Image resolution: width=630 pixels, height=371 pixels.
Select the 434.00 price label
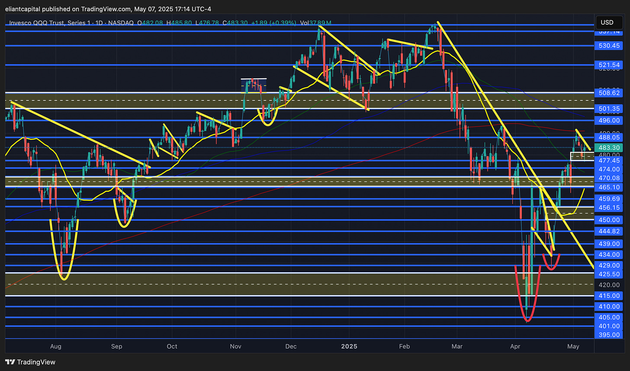point(609,254)
